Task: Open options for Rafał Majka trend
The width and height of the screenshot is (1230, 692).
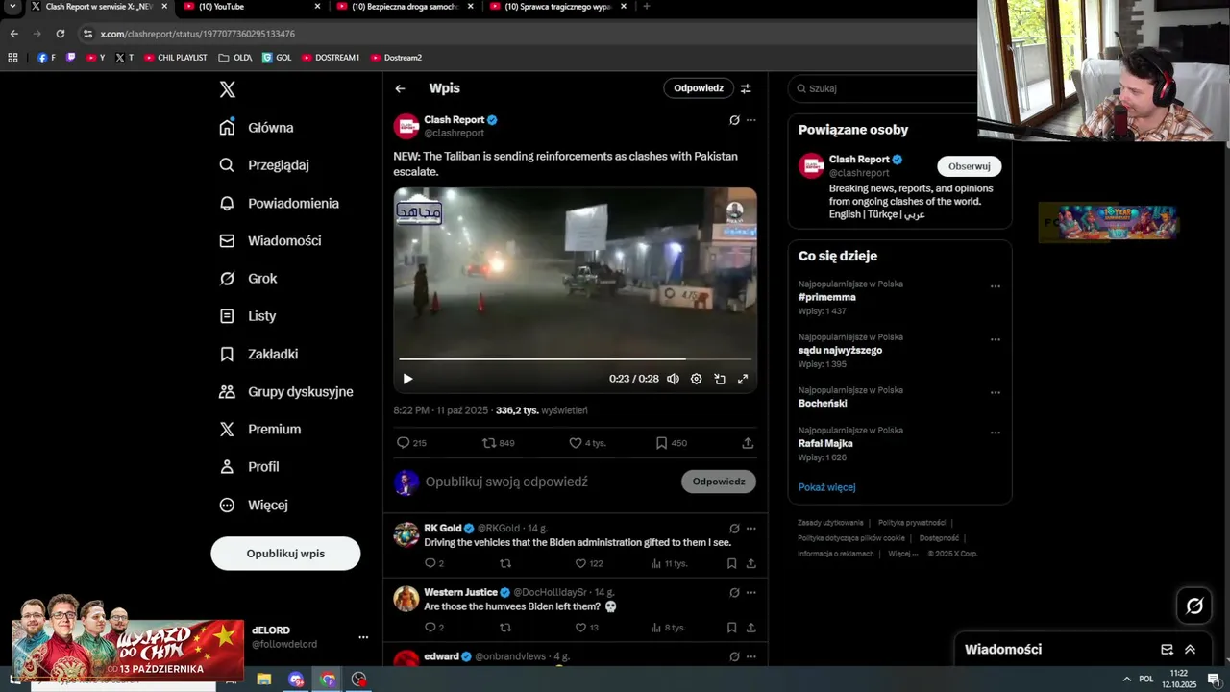Action: 996,432
